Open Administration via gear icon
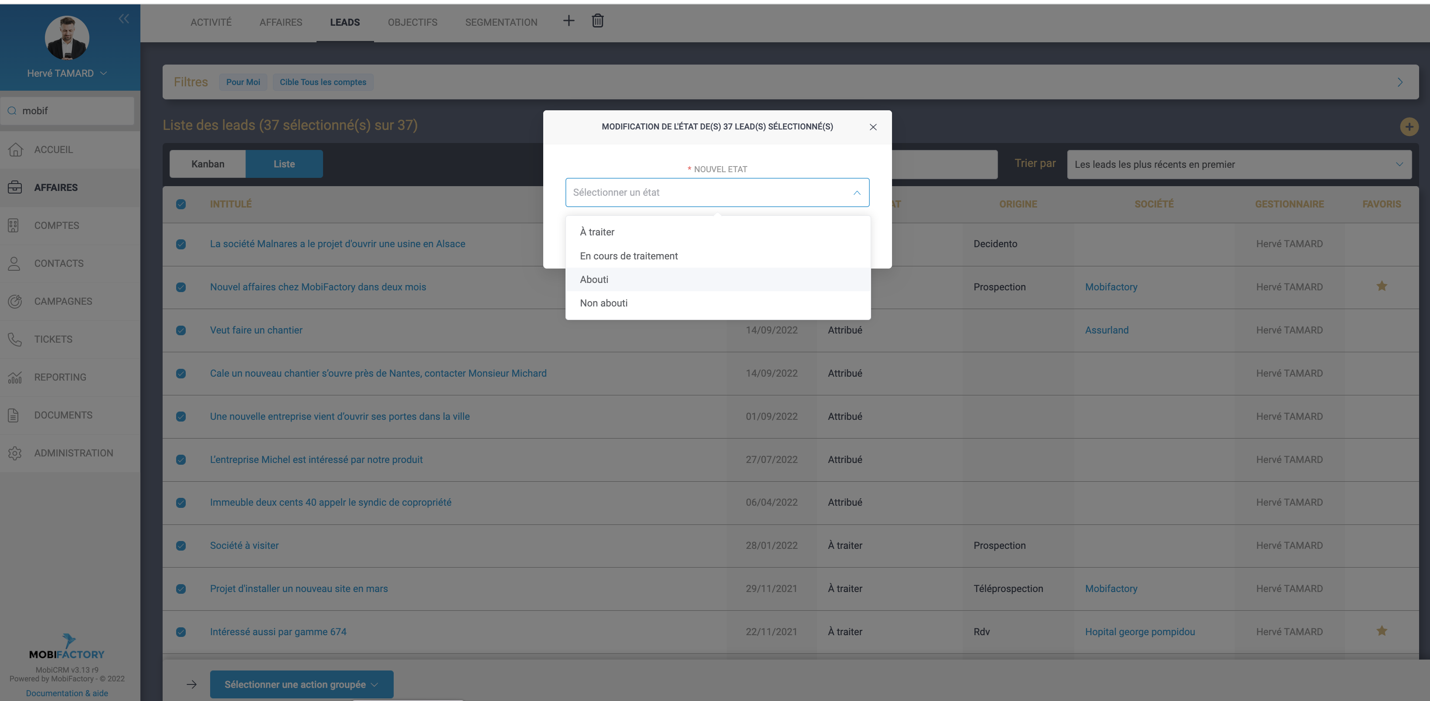The image size is (1430, 701). click(x=15, y=453)
